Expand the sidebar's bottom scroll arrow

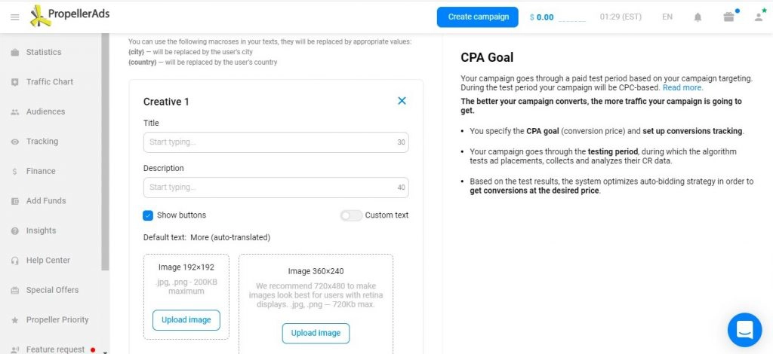pos(105,352)
